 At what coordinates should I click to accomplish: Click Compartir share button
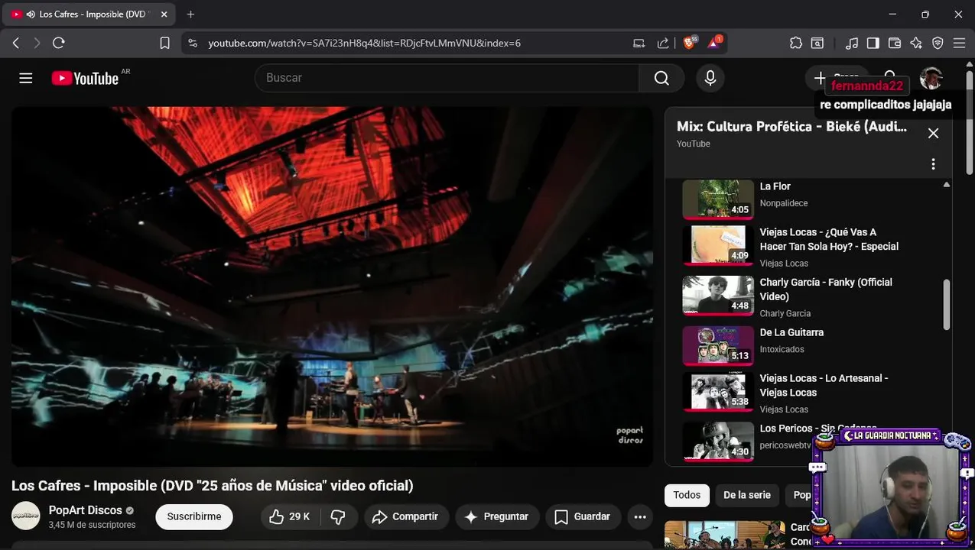pos(405,517)
